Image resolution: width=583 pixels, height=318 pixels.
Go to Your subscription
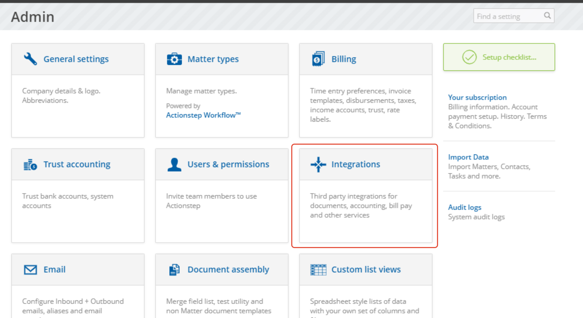point(477,97)
